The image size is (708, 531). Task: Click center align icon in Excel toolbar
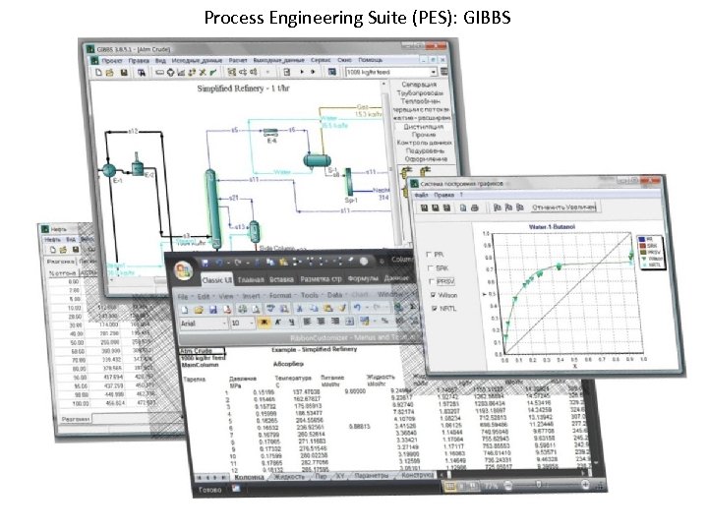point(321,322)
